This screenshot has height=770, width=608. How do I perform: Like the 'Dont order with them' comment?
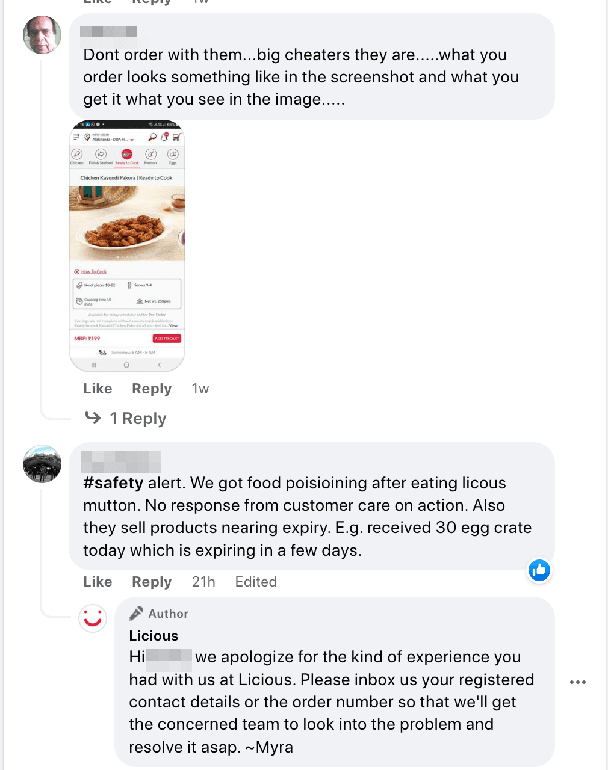coord(98,389)
